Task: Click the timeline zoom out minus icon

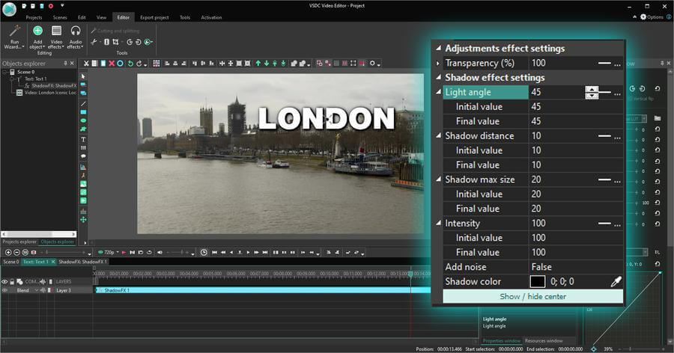Action: click(x=16, y=253)
